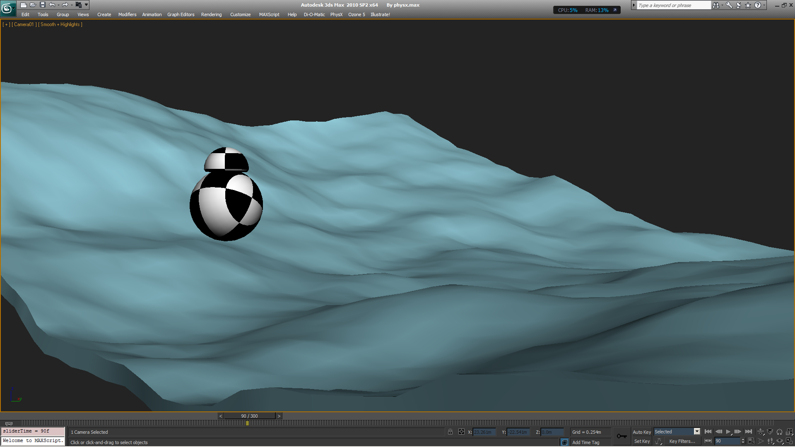Click the Save File icon

(x=42, y=5)
